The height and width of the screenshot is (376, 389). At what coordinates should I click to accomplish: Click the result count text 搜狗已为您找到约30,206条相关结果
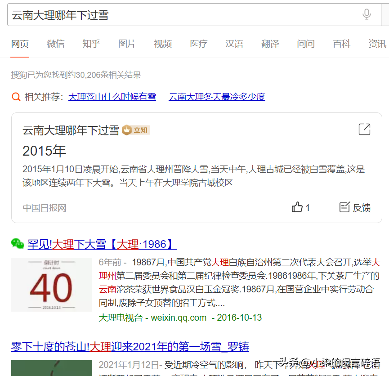[76, 75]
